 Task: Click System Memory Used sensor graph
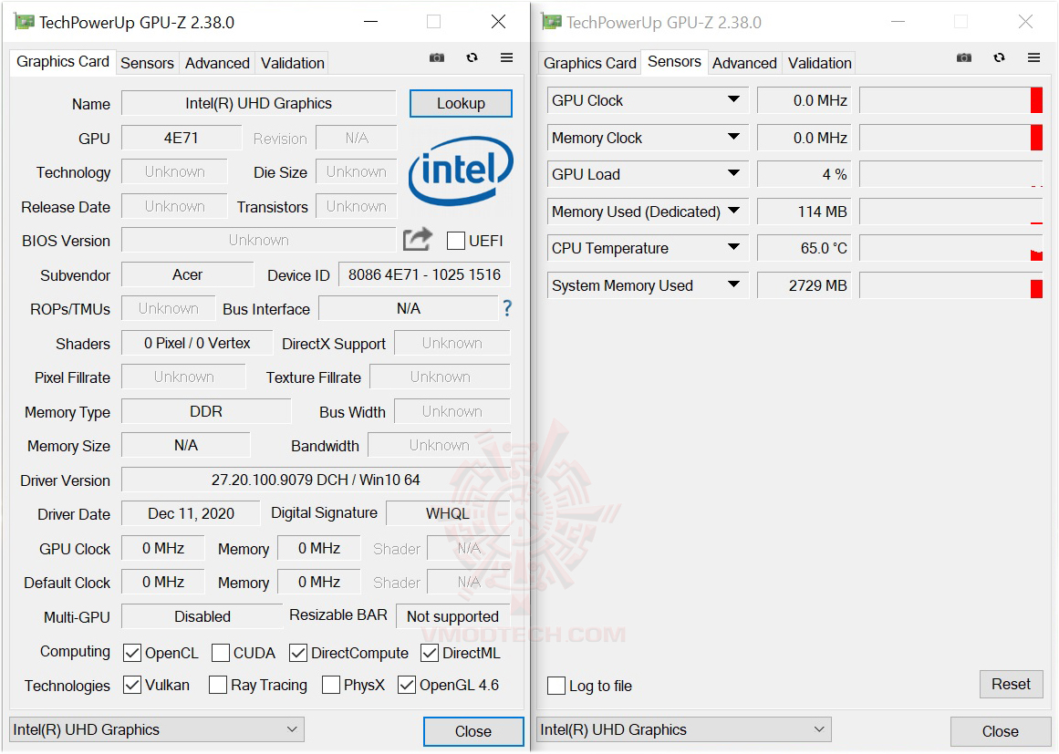click(951, 284)
